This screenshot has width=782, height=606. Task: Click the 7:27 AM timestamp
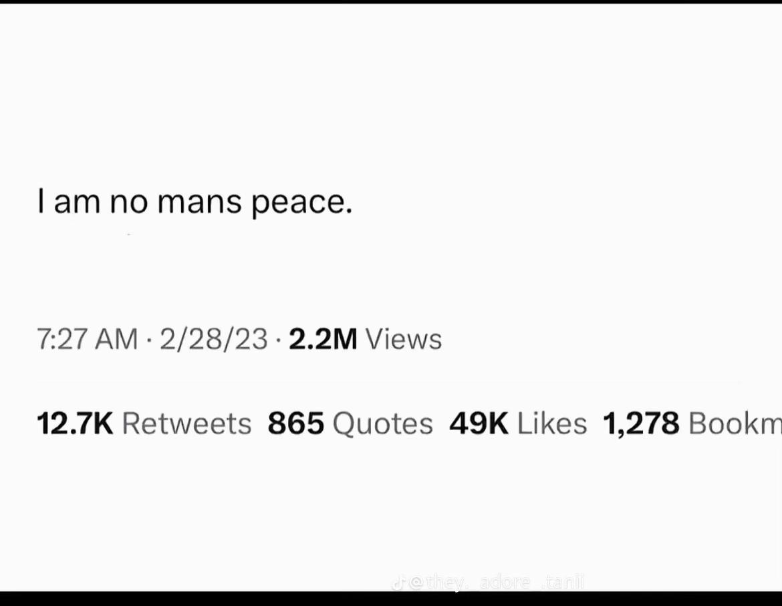[x=88, y=339]
